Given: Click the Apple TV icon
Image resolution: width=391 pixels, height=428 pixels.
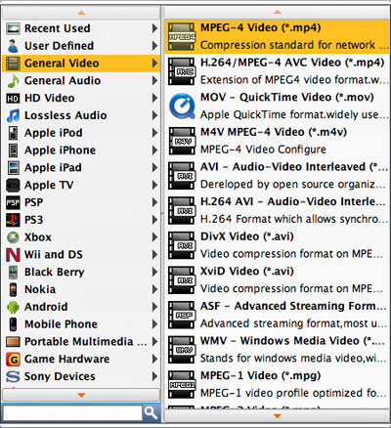Looking at the screenshot, I should click(x=13, y=185).
